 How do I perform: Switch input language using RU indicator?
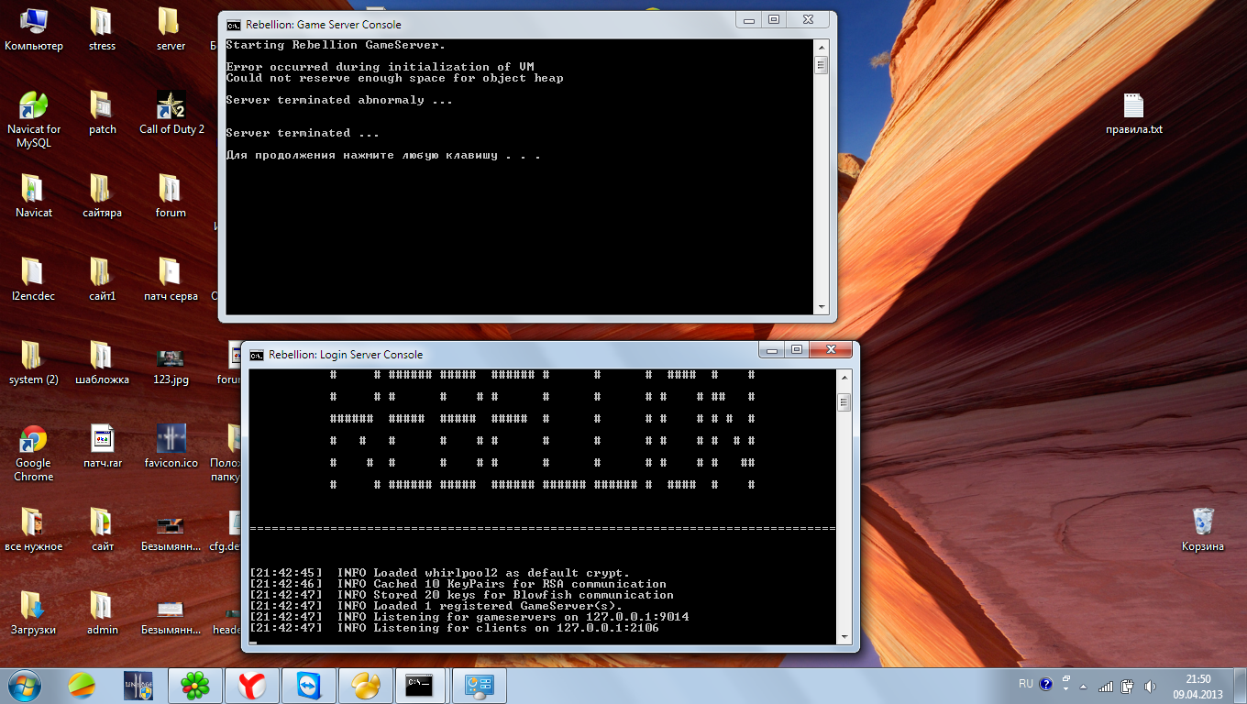point(1026,684)
